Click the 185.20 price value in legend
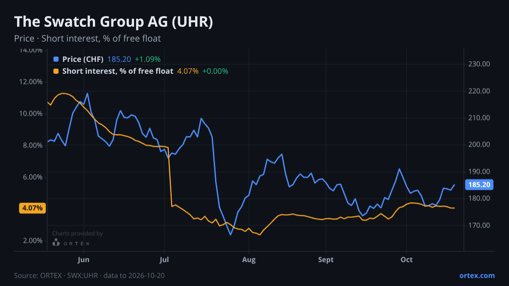Viewport: 509px width, 286px height. 119,59
